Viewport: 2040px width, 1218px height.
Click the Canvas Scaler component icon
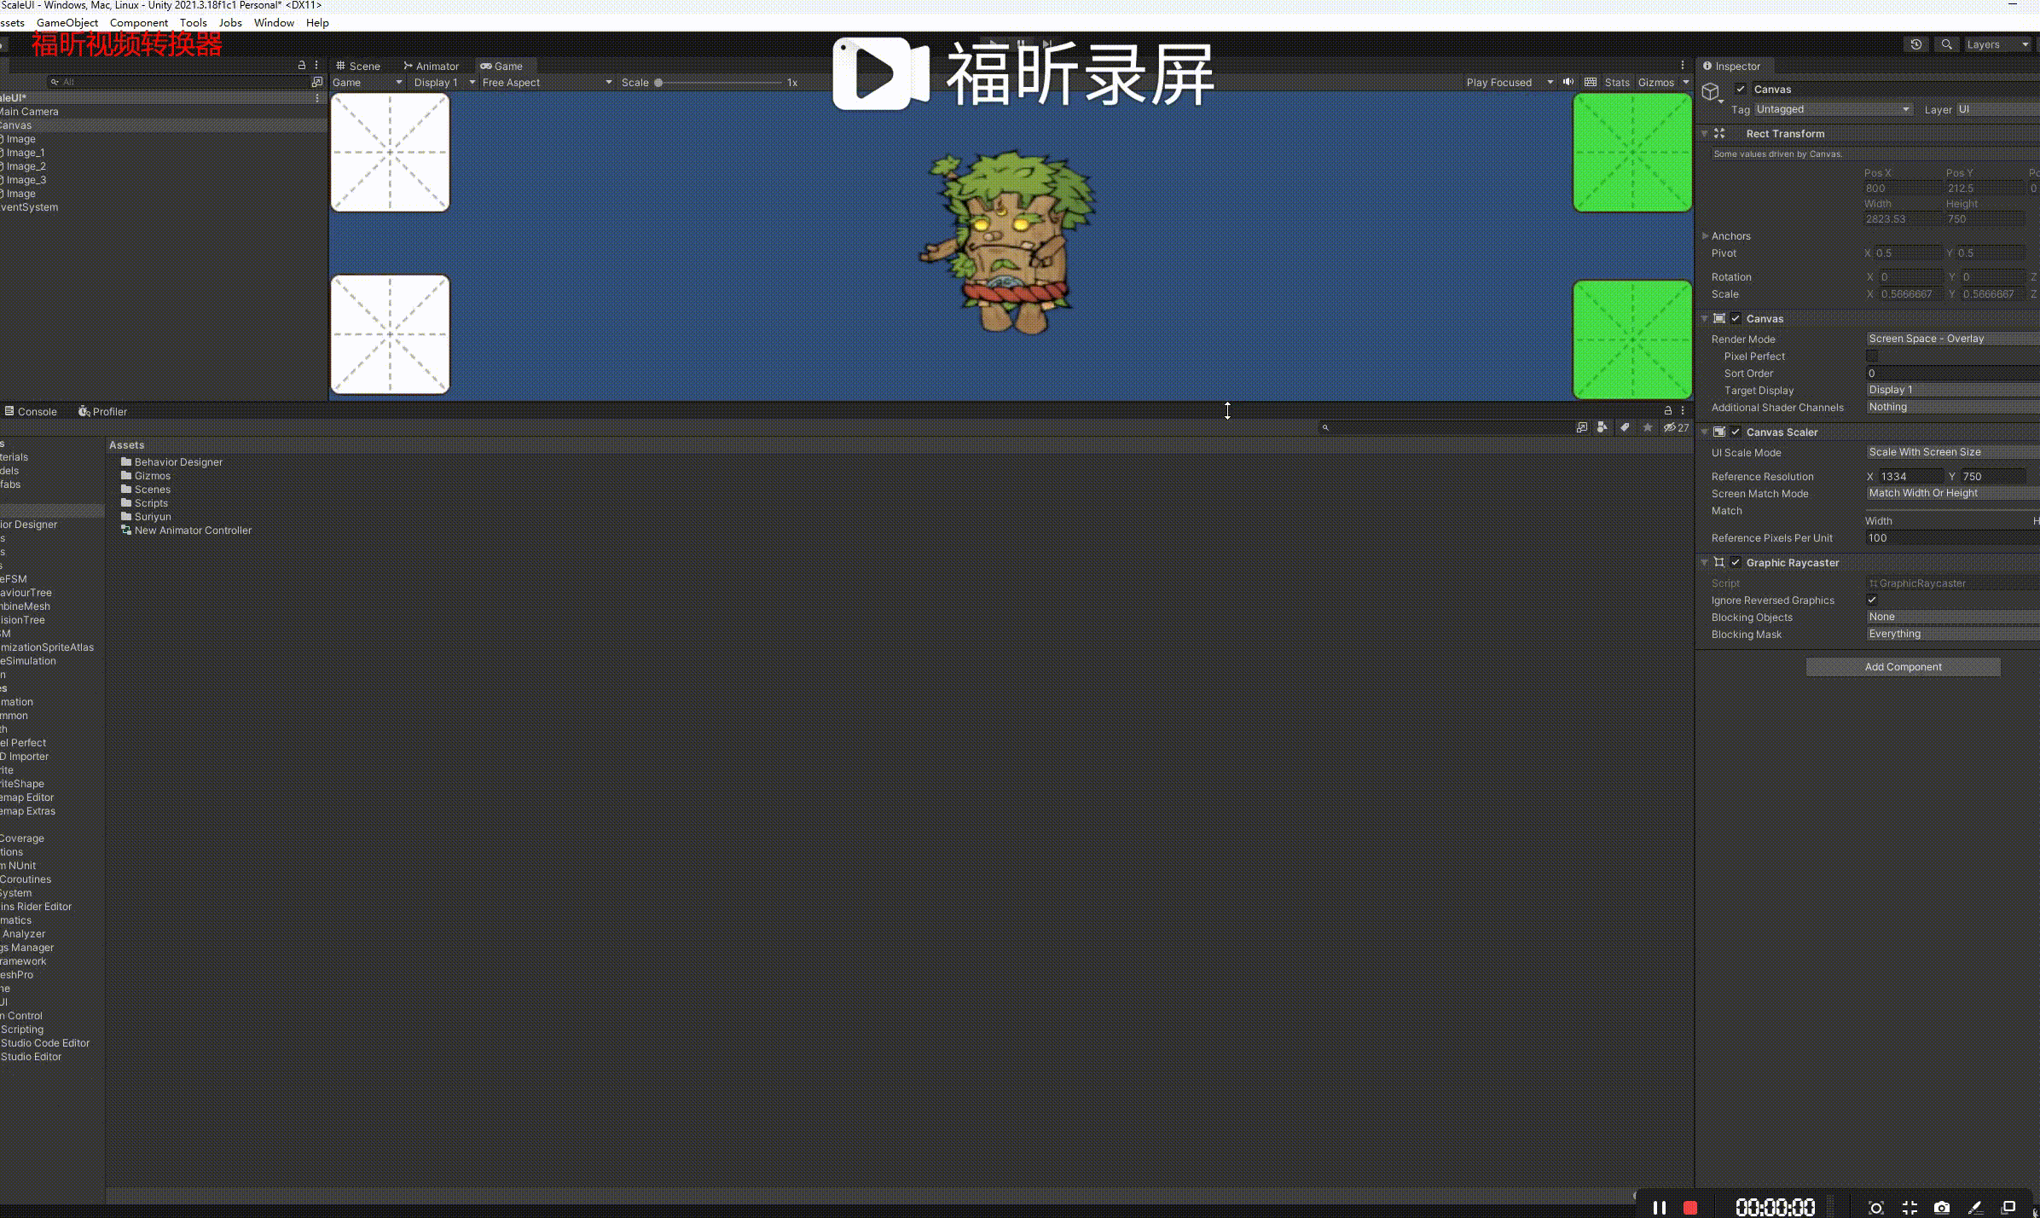pos(1719,432)
